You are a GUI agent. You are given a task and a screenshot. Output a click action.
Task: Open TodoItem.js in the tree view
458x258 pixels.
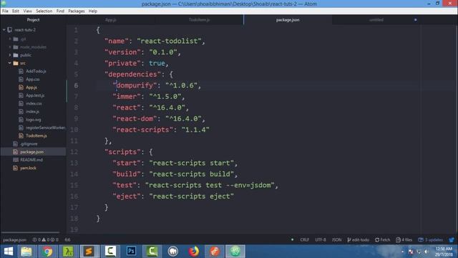[x=36, y=135]
